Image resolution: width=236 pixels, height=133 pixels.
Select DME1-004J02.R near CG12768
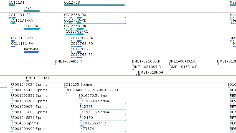click(x=56, y=64)
